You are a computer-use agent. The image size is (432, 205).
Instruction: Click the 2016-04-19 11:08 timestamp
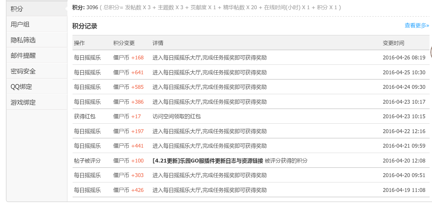click(404, 190)
